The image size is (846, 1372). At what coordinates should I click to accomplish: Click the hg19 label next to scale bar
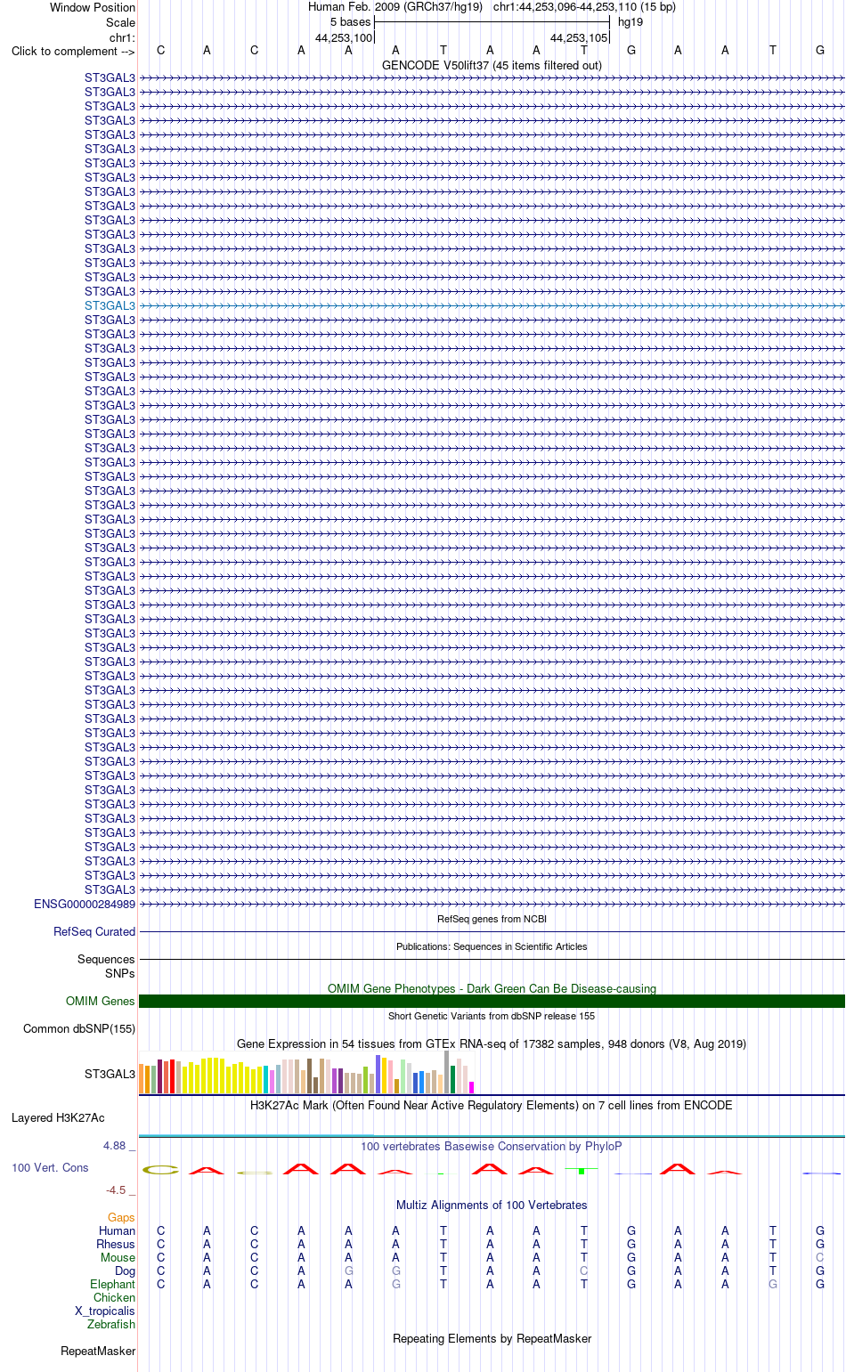(630, 21)
